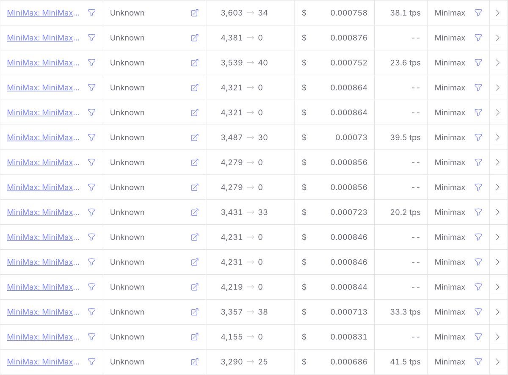This screenshot has height=375, width=508.
Task: Open MiniMax model link in 3,290 → 25 row
Action: tap(43, 362)
